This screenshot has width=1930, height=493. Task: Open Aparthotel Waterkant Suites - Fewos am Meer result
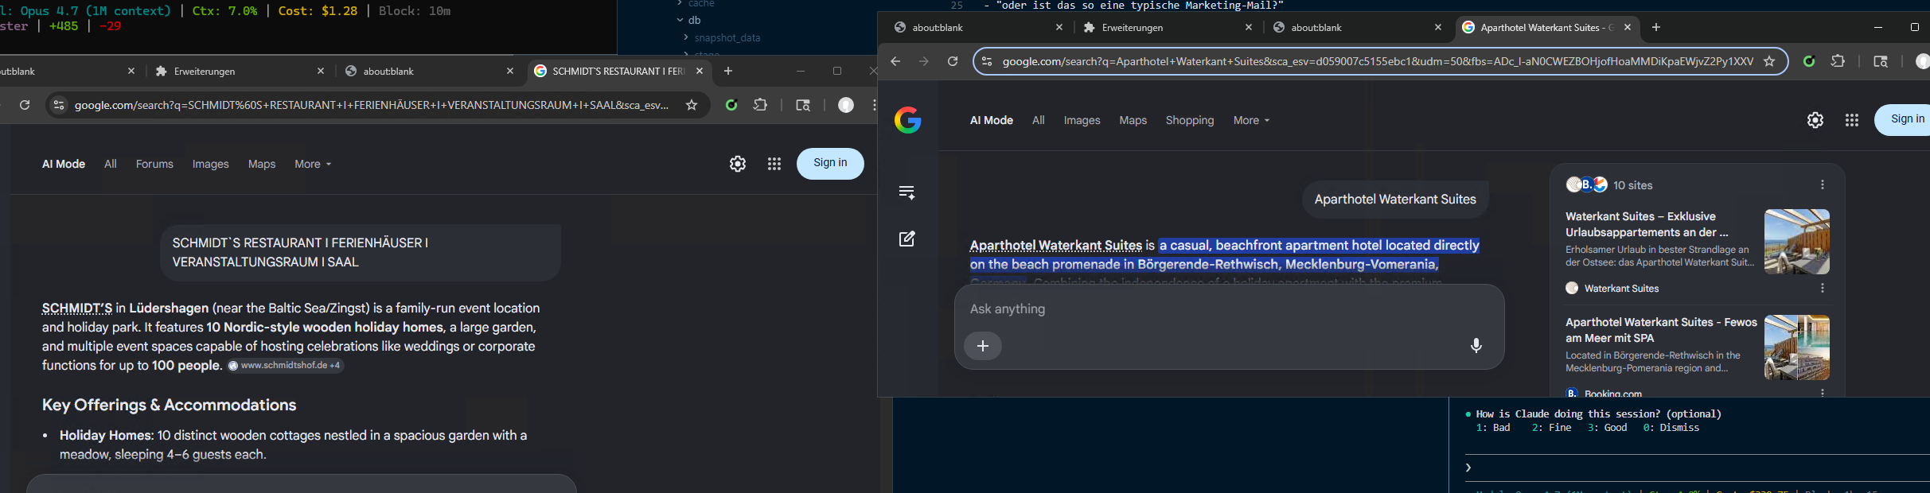tap(1661, 330)
